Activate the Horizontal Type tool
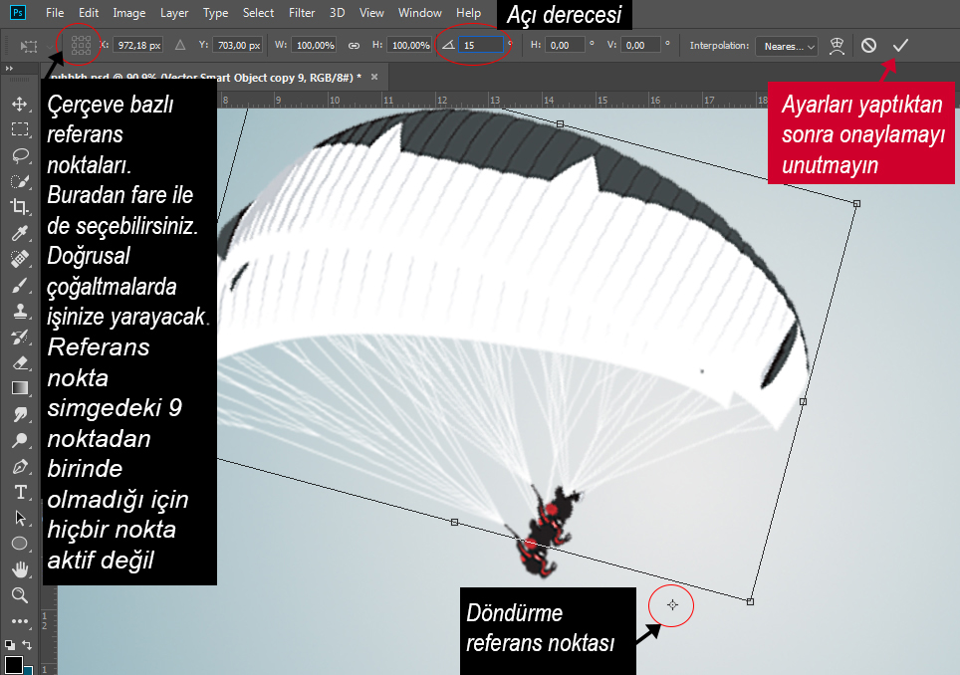Screen dimensions: 960x675 (x=20, y=492)
